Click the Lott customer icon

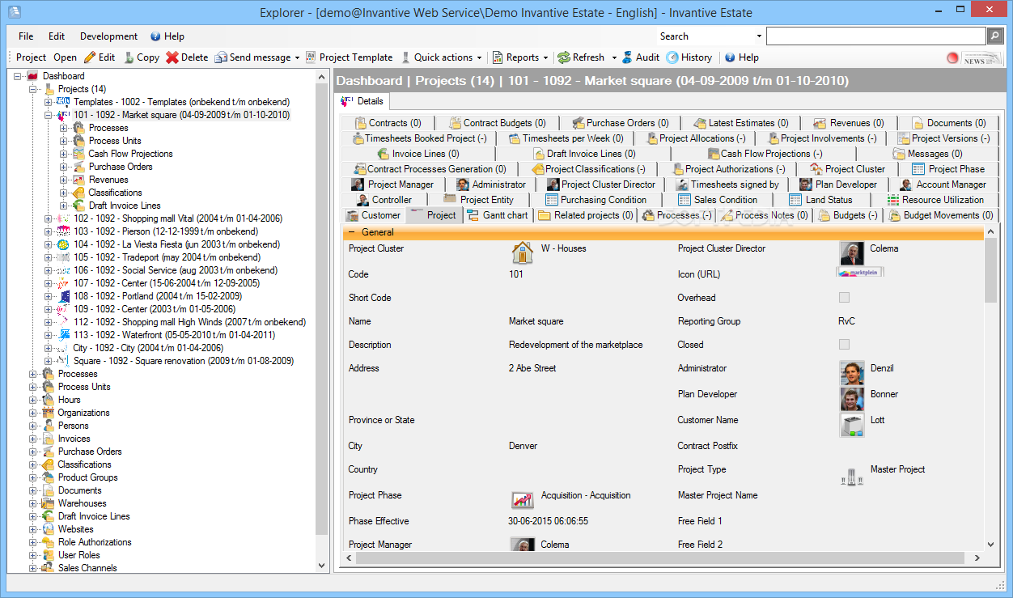point(852,425)
